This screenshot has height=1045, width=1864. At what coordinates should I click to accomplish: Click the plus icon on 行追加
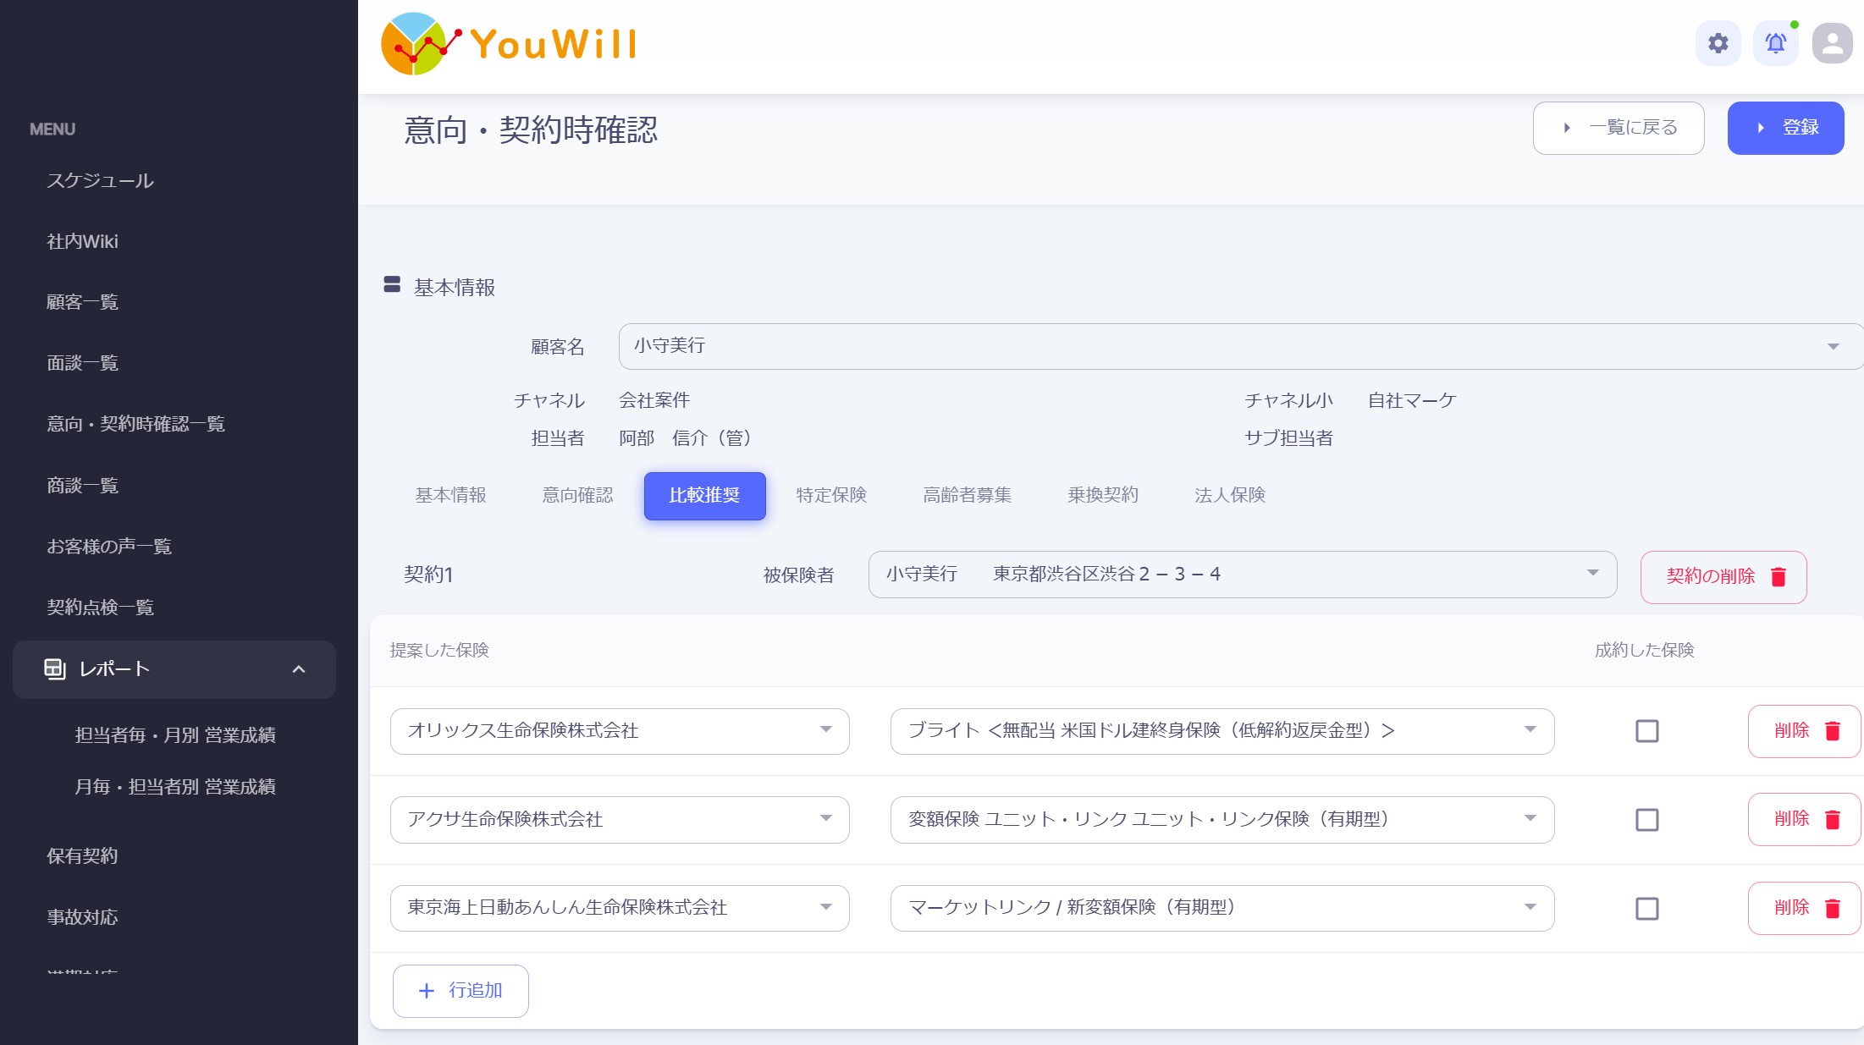tap(427, 991)
